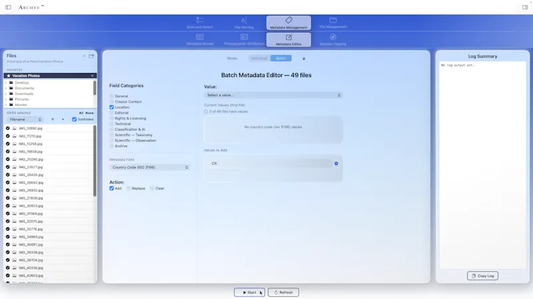Click the open folder icon in Files

click(x=91, y=56)
